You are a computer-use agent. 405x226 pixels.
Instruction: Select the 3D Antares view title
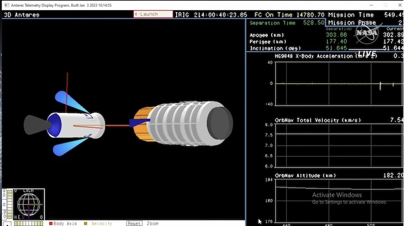point(21,15)
